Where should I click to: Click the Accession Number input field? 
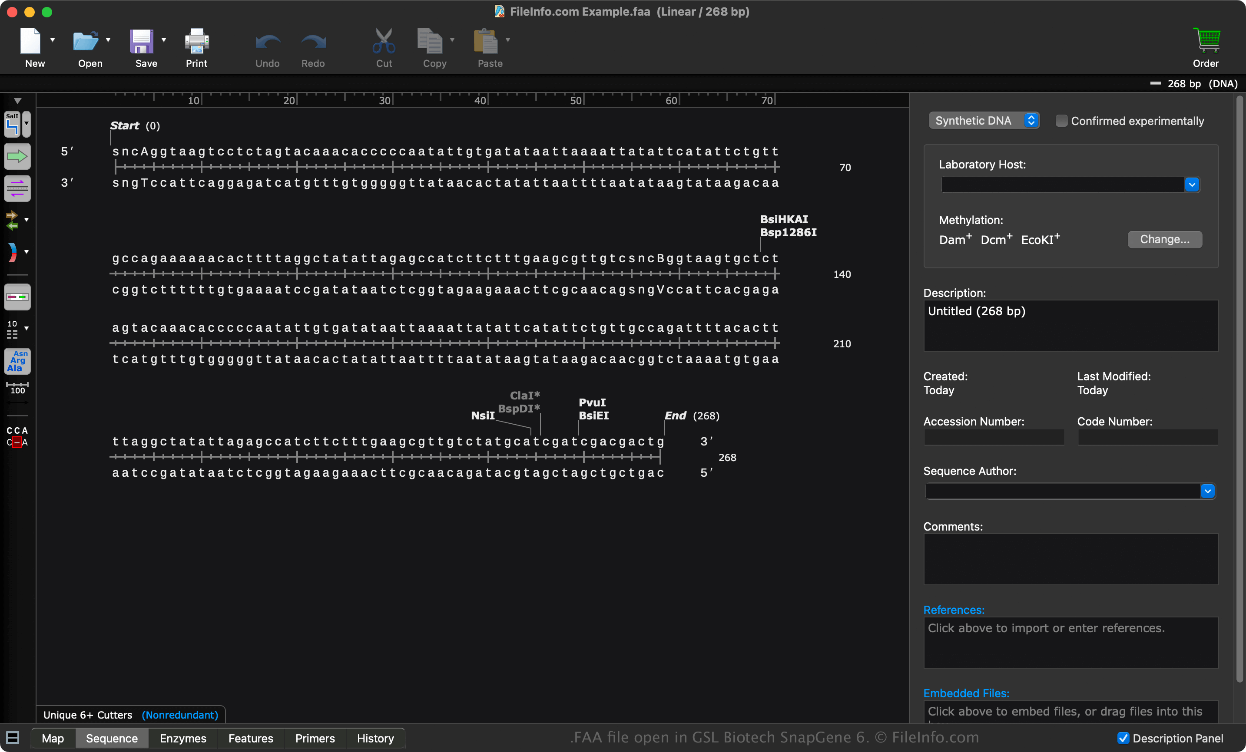coord(993,437)
